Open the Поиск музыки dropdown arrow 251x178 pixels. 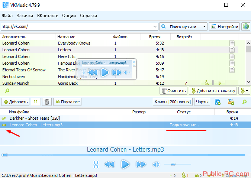pos(204,27)
